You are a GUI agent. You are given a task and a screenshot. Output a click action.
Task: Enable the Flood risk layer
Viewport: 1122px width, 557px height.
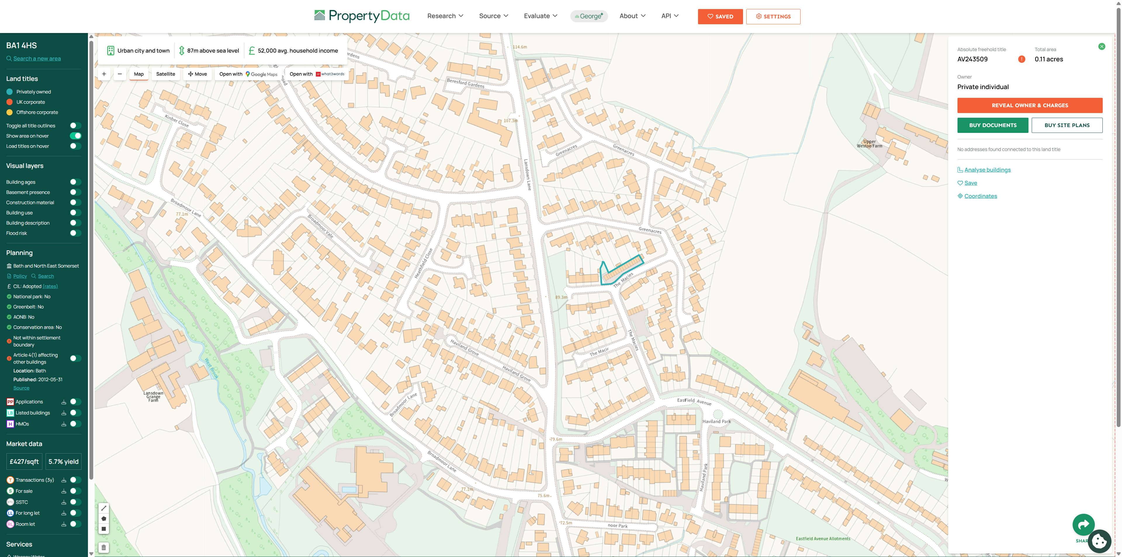(75, 233)
